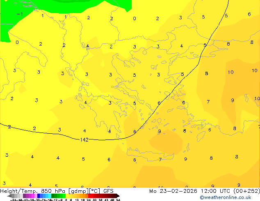Pick the dark blue legend swatch at -30
The height and width of the screenshot is (201, 260).
(x=39, y=196)
